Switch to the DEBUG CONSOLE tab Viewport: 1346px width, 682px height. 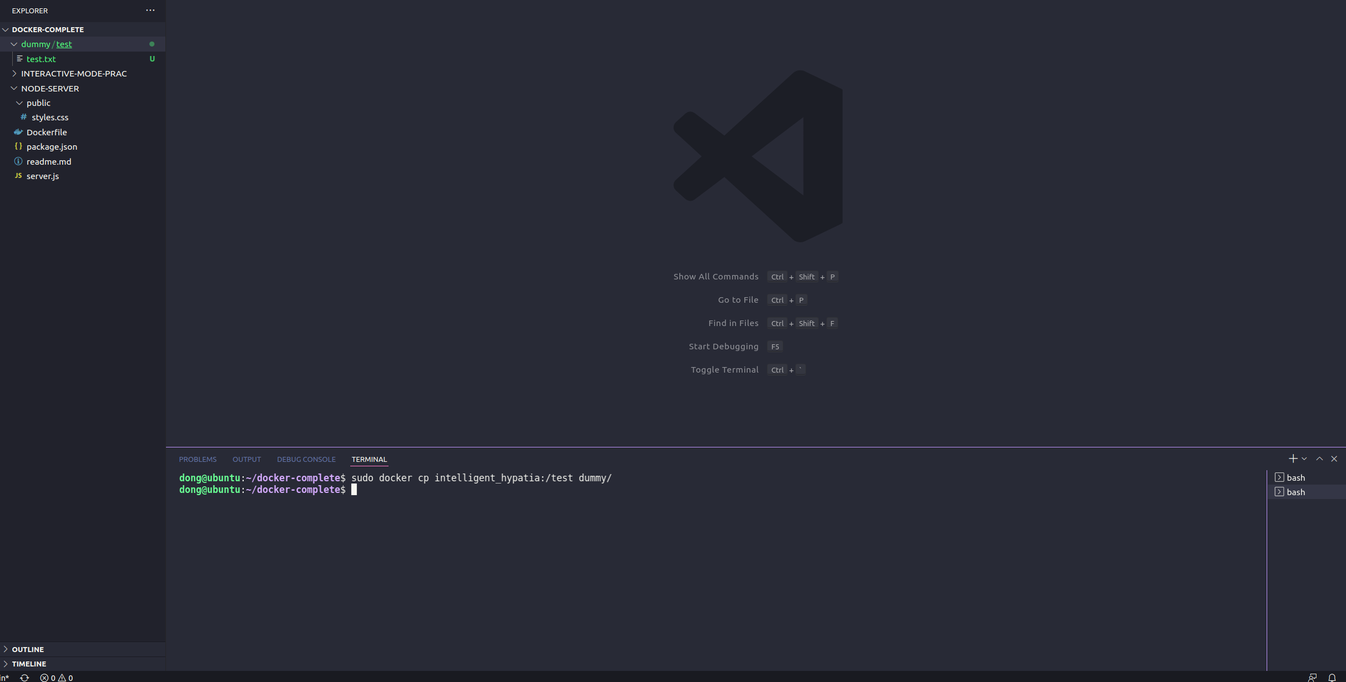[x=306, y=459]
